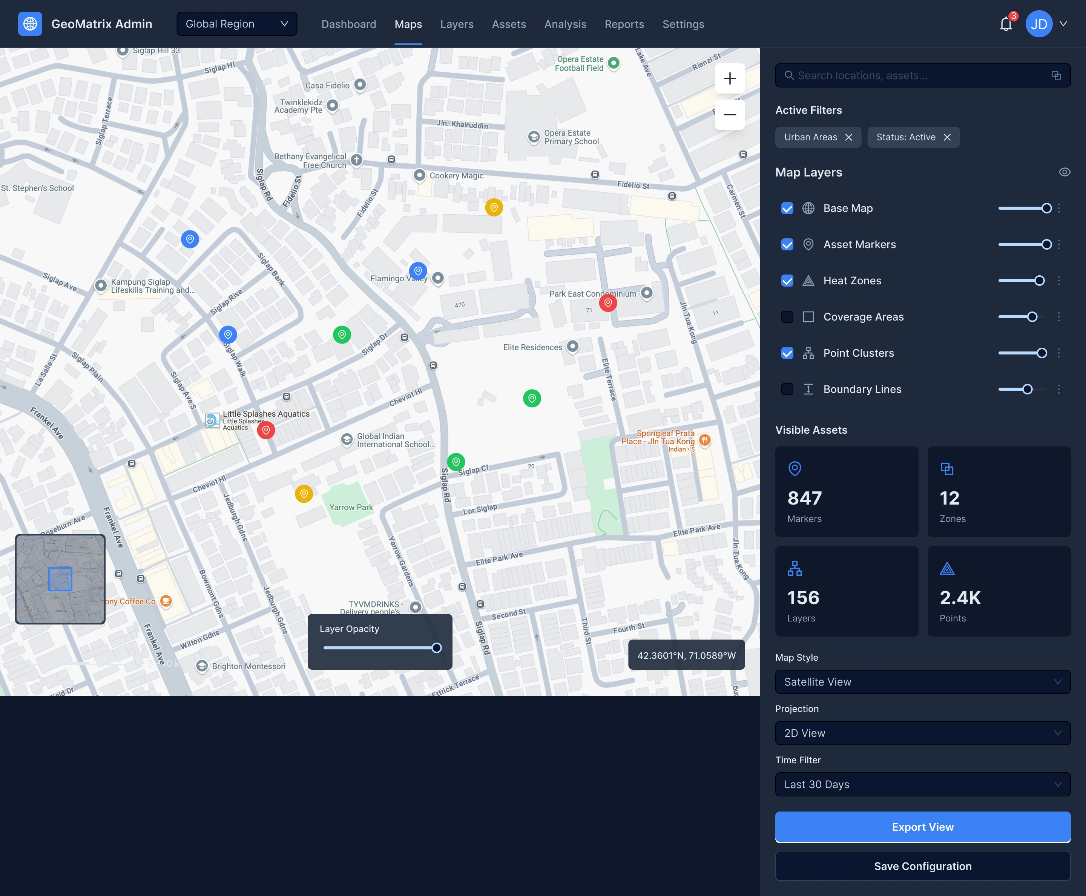Expand the Map Style Satellite View dropdown
The height and width of the screenshot is (896, 1086).
tap(922, 682)
